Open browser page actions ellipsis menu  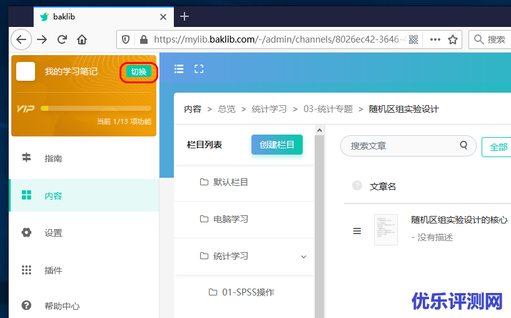click(x=435, y=39)
